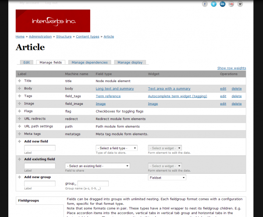Click the Operations column header
This screenshot has height=217, width=263.
tap(229, 74)
